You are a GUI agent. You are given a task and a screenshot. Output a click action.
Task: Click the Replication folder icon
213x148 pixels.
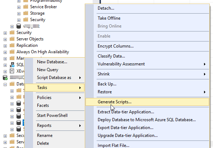12,45
